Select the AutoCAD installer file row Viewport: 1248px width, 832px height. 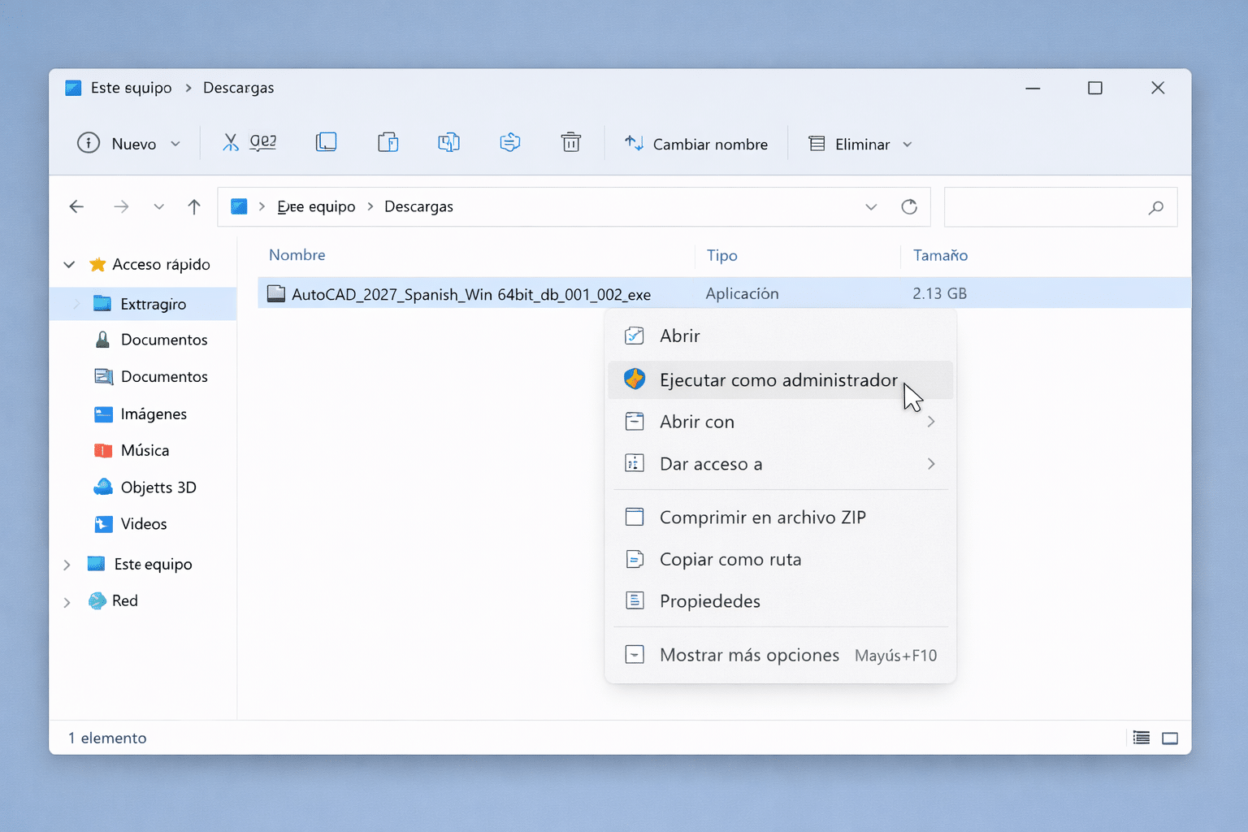point(471,293)
